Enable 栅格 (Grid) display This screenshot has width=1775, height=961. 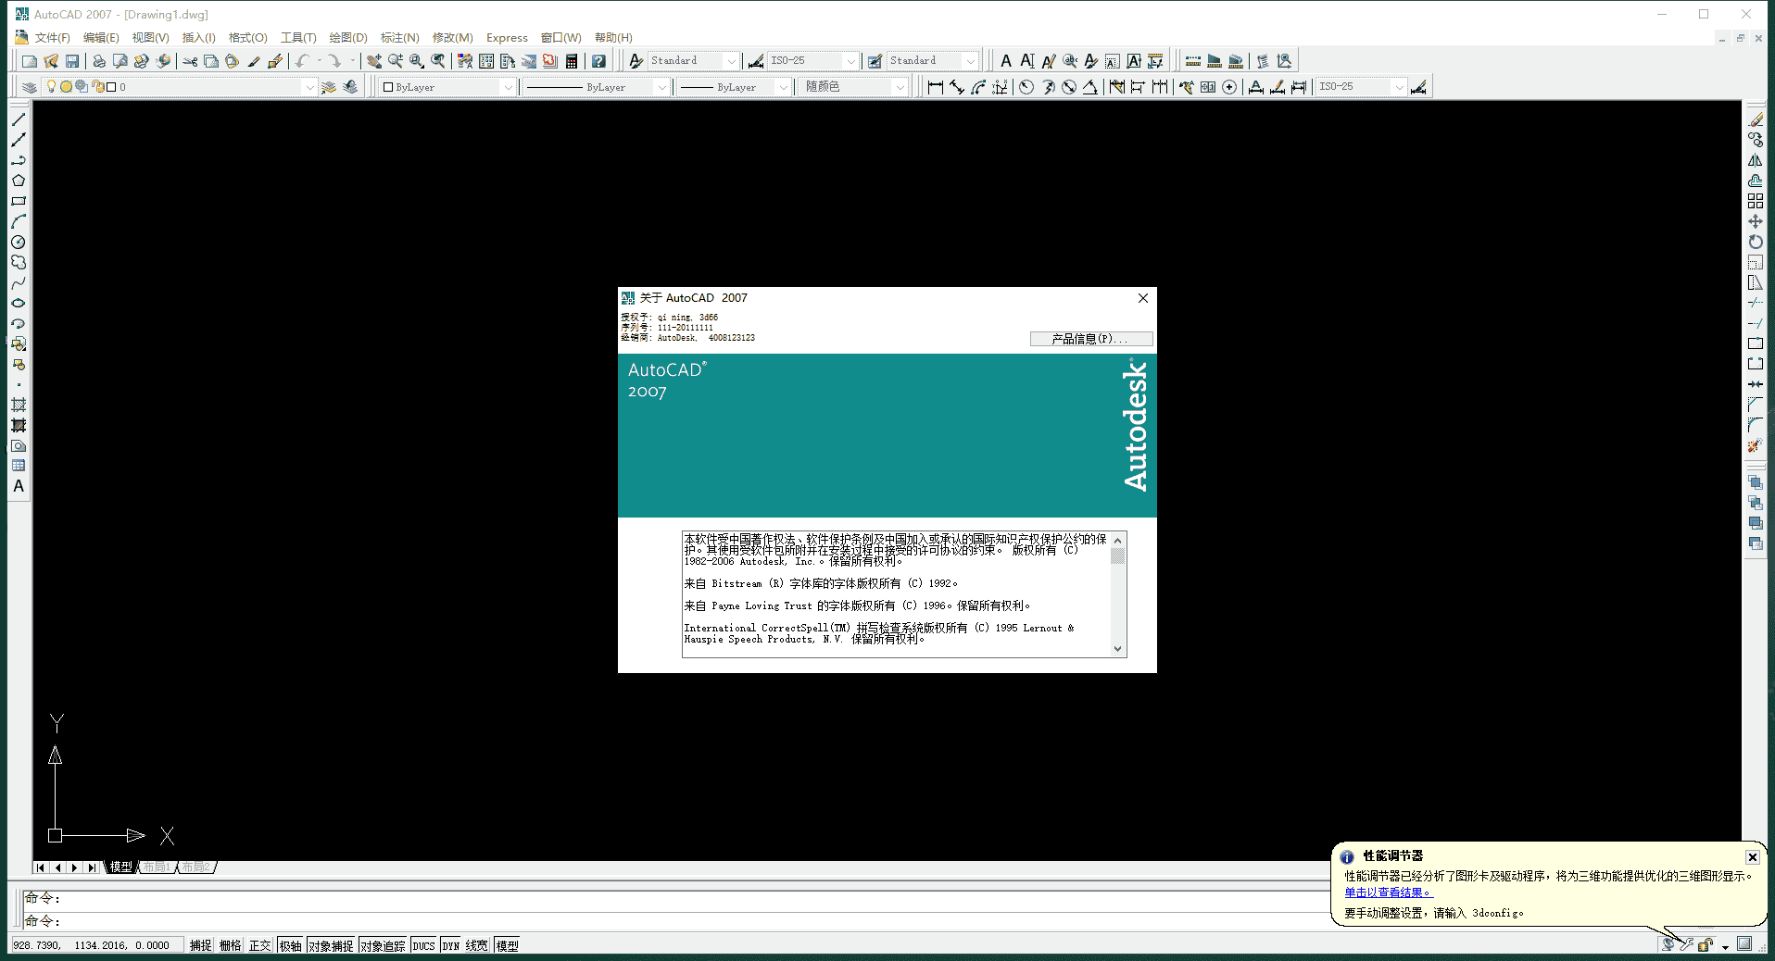[x=230, y=944]
